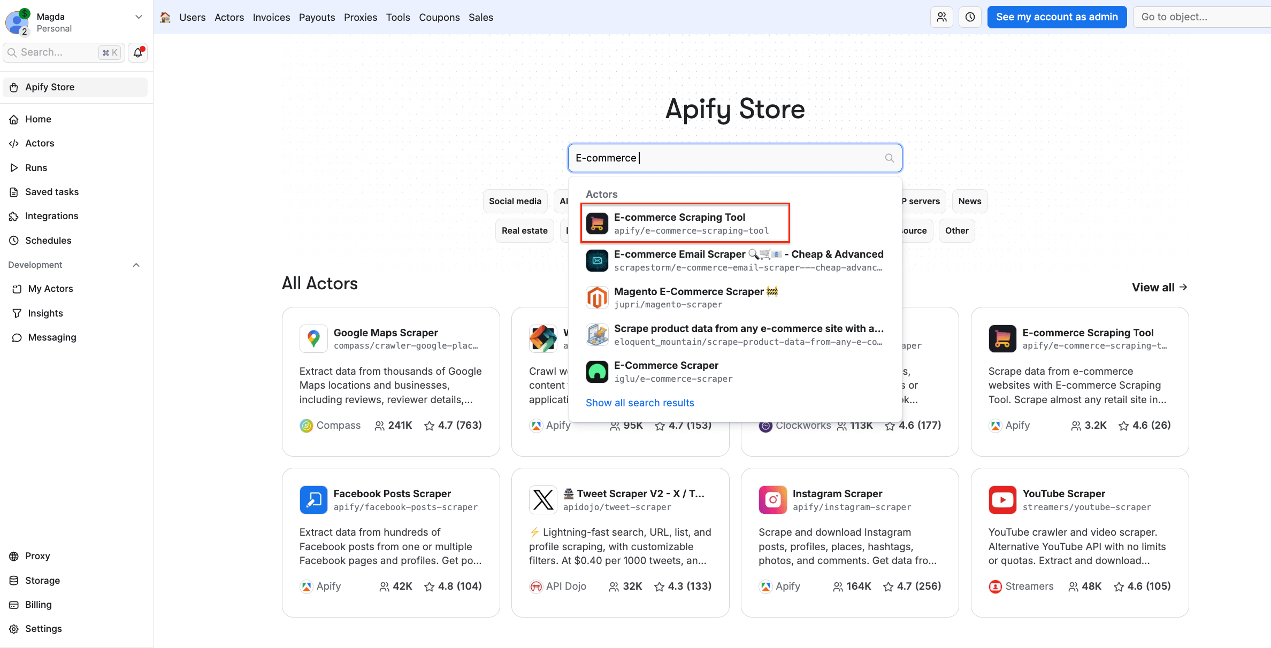Open Saved tasks from the sidebar
The width and height of the screenshot is (1271, 648).
[52, 191]
